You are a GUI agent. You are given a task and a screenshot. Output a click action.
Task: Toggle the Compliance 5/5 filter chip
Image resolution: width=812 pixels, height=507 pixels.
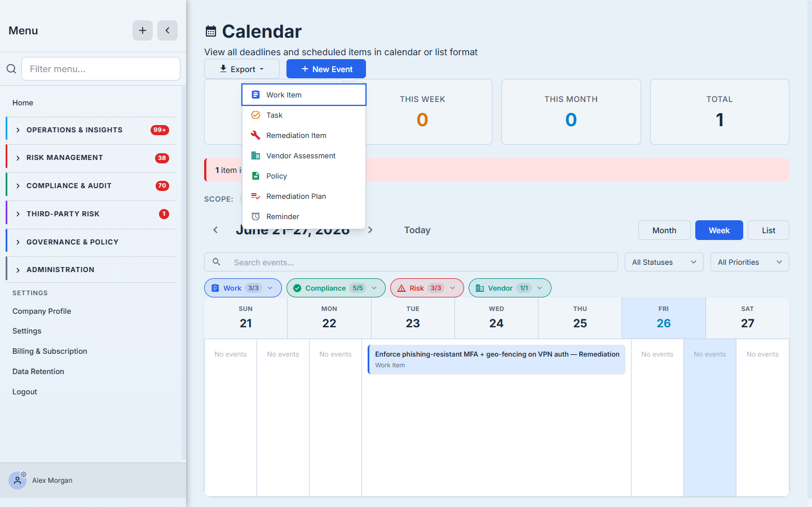tap(336, 288)
